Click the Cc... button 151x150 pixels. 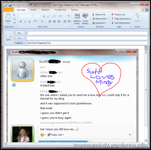pos(20,38)
